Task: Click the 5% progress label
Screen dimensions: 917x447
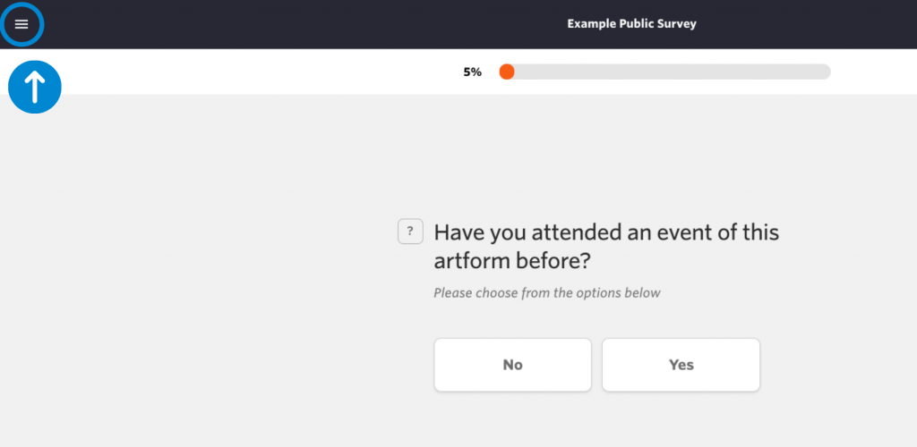Action: tap(473, 72)
